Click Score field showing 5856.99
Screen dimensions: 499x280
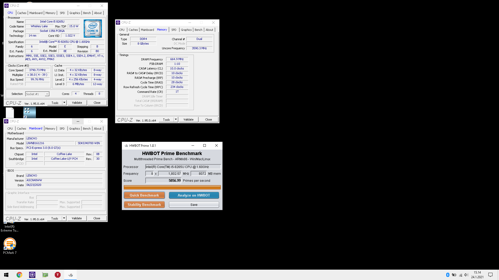click(x=163, y=180)
